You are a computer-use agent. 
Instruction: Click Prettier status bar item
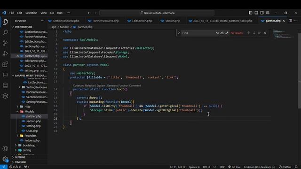285,167
